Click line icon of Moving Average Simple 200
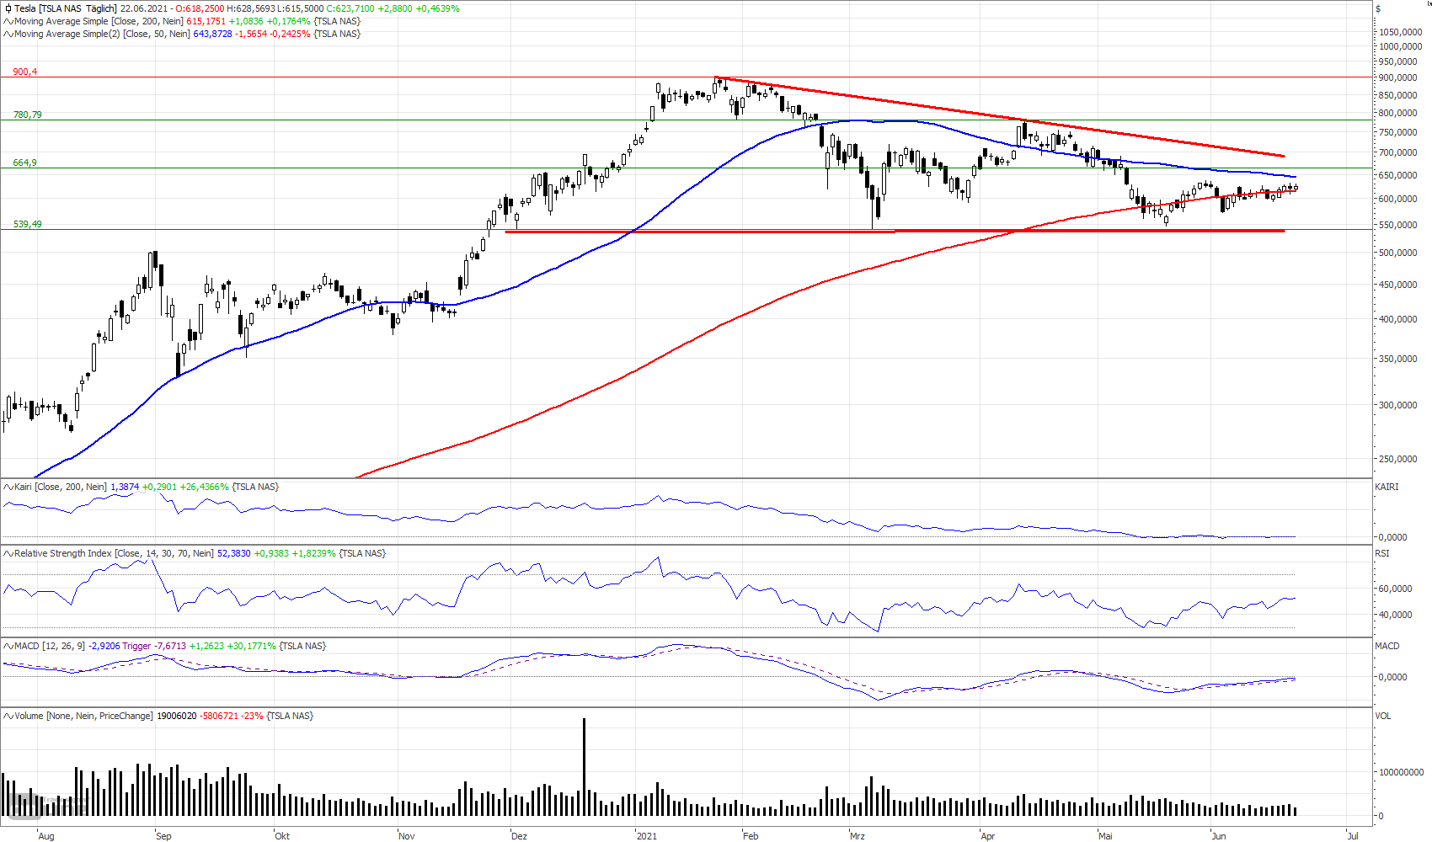 [8, 21]
